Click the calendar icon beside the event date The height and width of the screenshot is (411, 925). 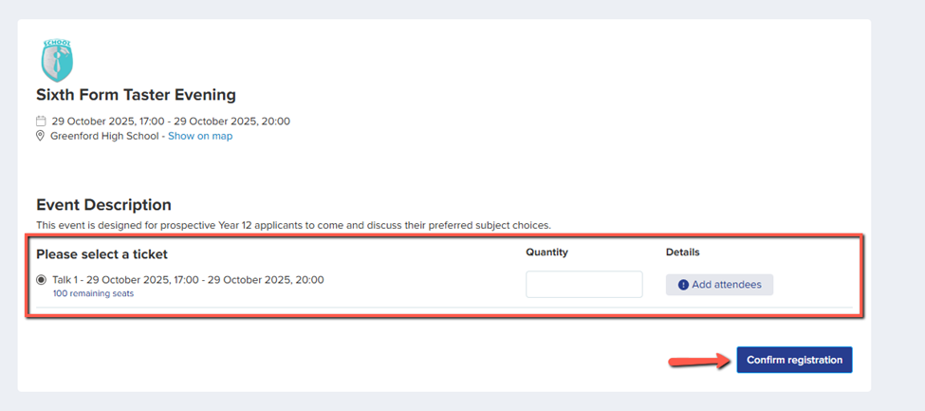point(41,121)
